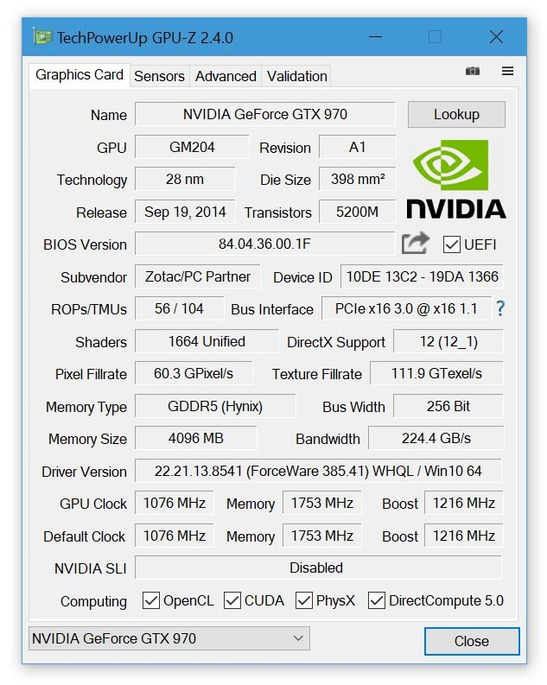Click the BIOS Version label
Image resolution: width=547 pixels, height=685 pixels.
tap(85, 244)
